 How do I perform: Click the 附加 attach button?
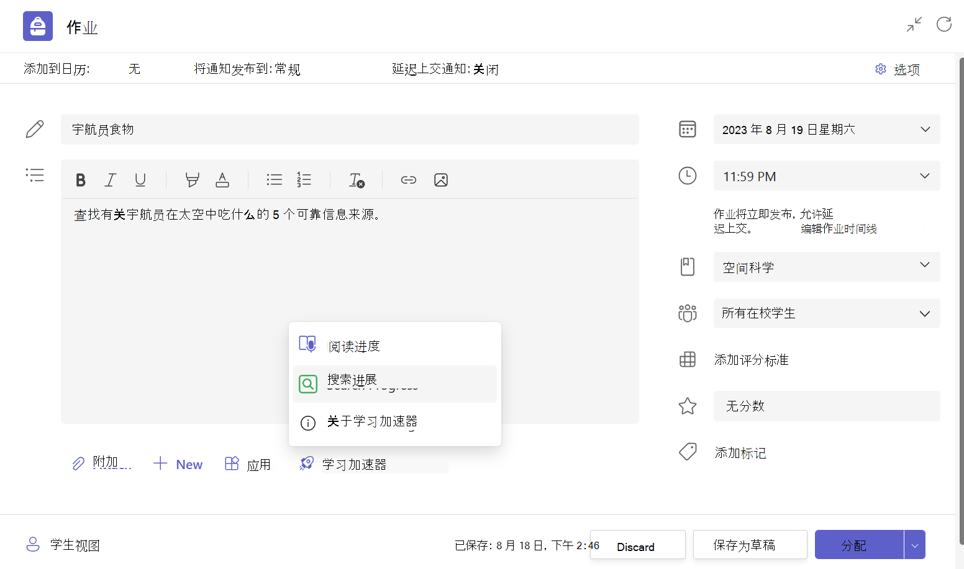tap(102, 463)
